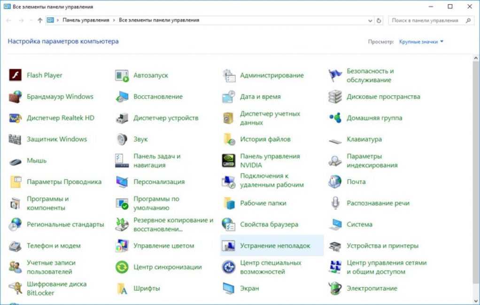Open the Мышь mouse icon
The image size is (480, 305).
pyautogui.click(x=15, y=160)
